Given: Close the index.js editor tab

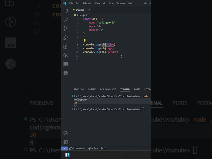Looking at the screenshot, I should [89, 10].
